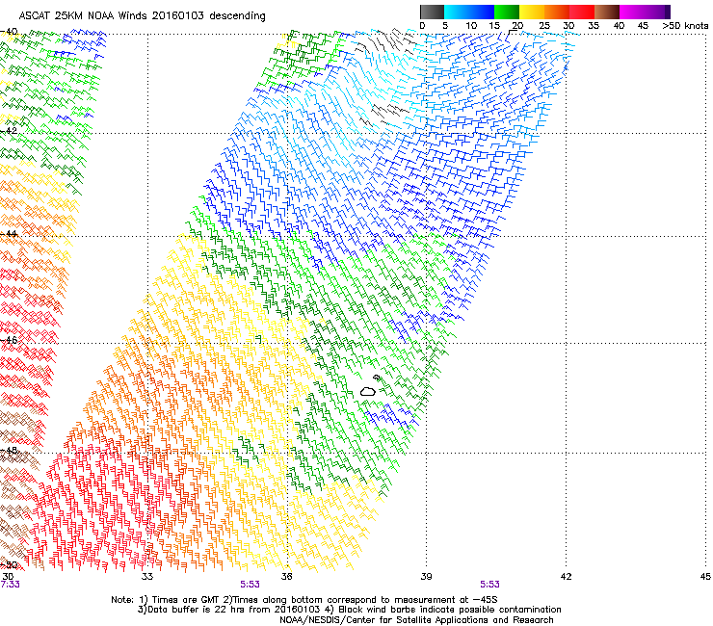This screenshot has height=626, width=713.
Task: Click the latitude label '-40'
Action: 9,32
